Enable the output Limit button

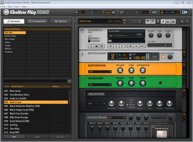pos(146,12)
